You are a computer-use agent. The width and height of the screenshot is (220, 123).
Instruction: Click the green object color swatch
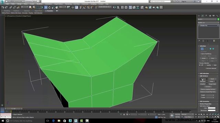click(218, 19)
